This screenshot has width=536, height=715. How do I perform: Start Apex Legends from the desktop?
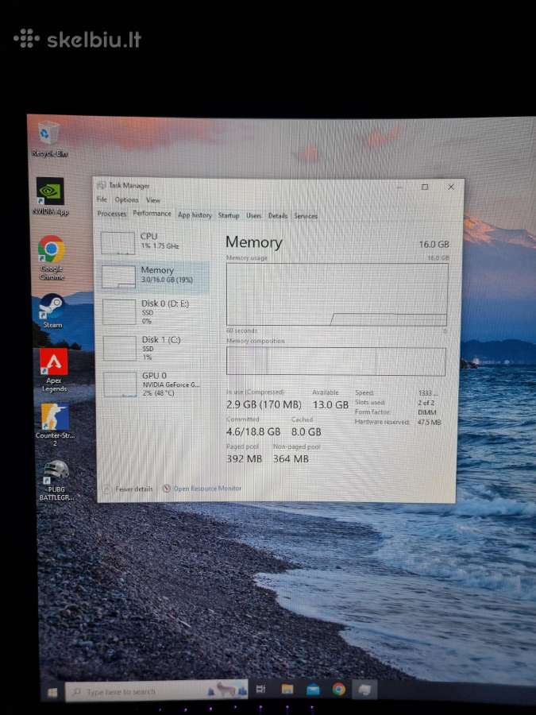[54, 369]
